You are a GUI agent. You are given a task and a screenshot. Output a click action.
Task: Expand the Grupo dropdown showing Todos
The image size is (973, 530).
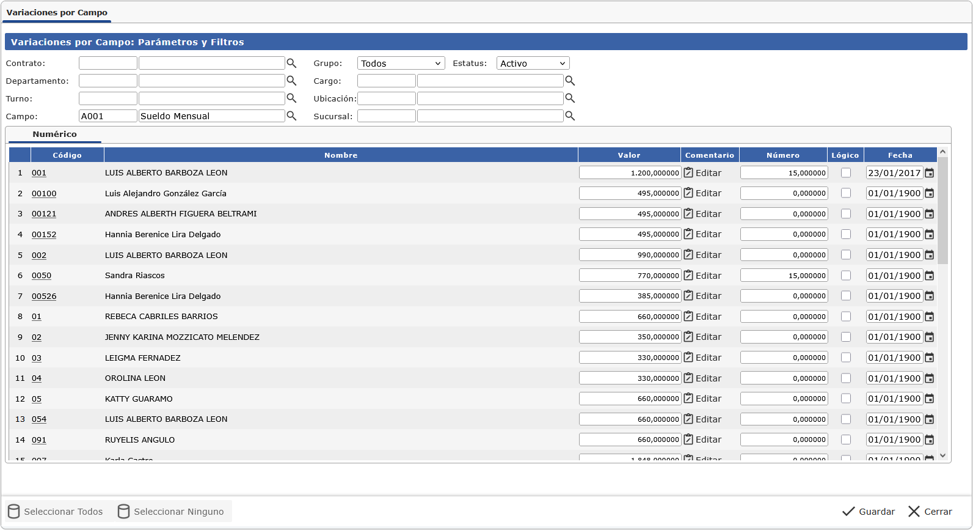pos(401,64)
